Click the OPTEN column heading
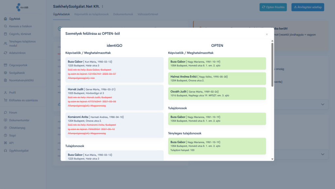Screen dimensions: 335x189 click(217, 45)
